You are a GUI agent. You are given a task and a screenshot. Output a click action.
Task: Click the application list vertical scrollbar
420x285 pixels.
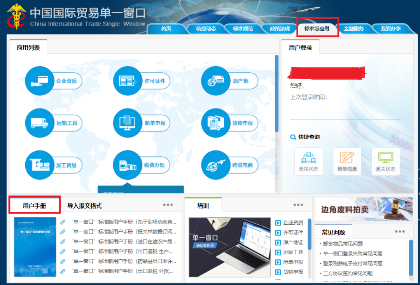[277, 93]
